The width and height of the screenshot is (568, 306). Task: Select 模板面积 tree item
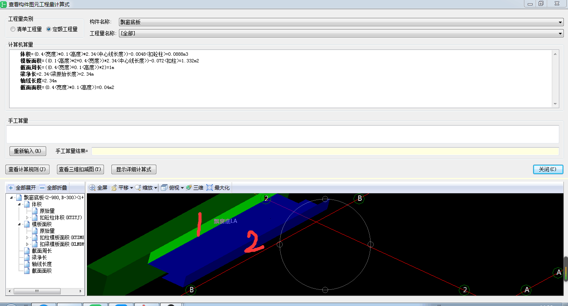42,224
